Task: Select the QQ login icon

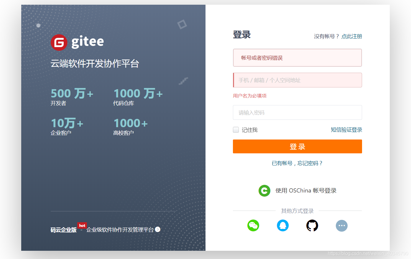Action: 282,225
